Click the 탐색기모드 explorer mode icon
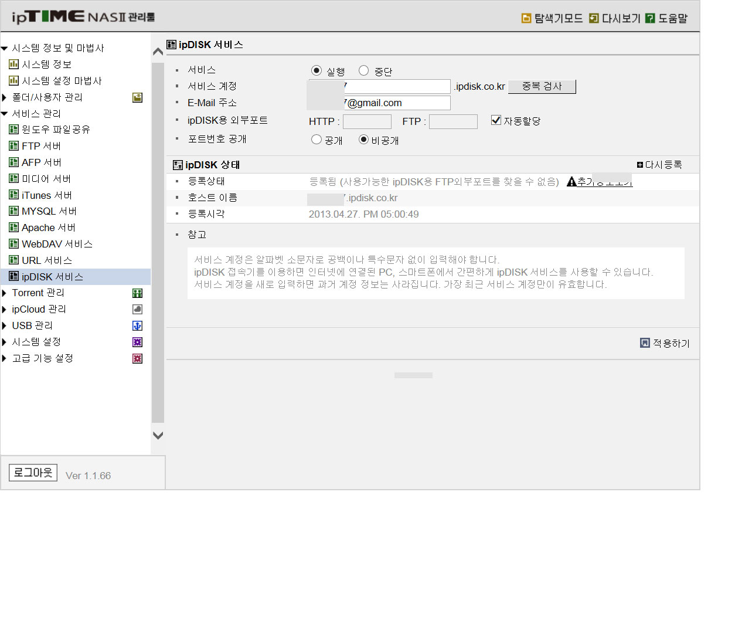735x631 pixels. point(526,18)
